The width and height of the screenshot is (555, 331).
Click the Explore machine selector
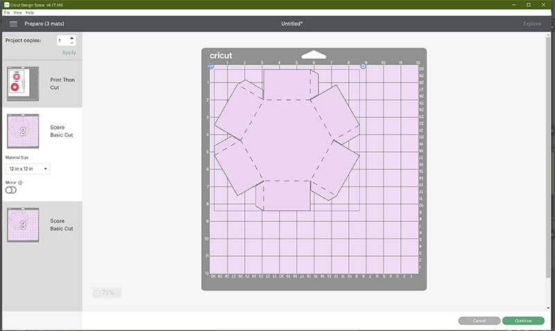532,24
